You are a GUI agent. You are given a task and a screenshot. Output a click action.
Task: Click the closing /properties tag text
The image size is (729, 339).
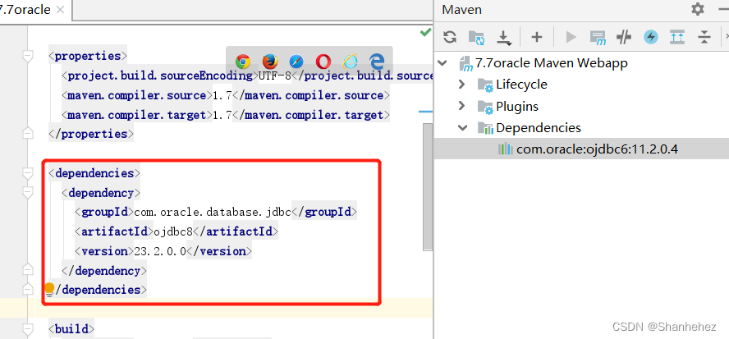[91, 134]
